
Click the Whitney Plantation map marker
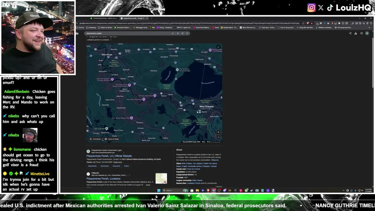click(155, 96)
